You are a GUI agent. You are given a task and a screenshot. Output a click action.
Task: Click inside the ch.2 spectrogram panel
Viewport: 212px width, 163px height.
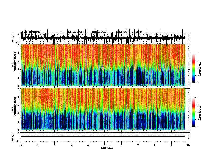(x=103, y=109)
